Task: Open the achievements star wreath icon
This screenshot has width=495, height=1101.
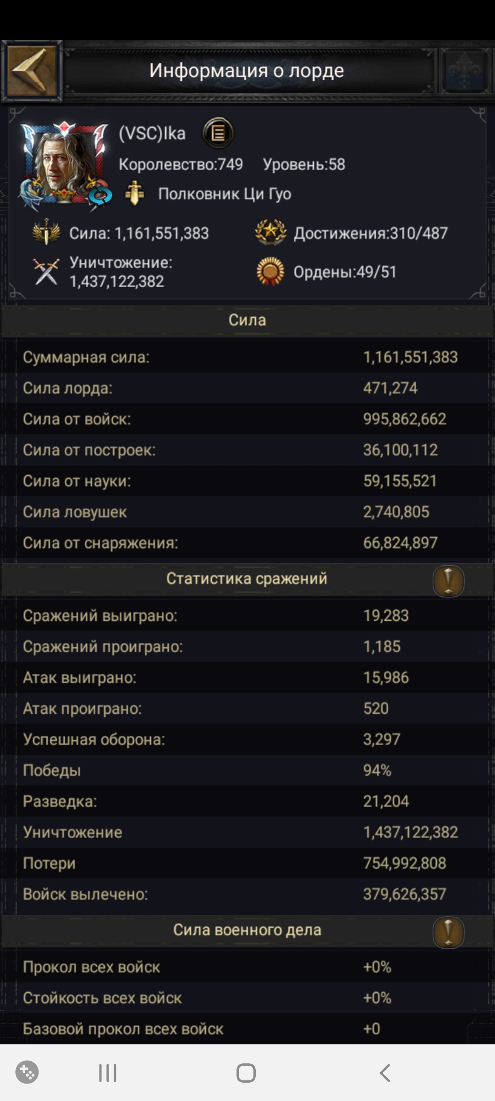Action: click(x=270, y=233)
